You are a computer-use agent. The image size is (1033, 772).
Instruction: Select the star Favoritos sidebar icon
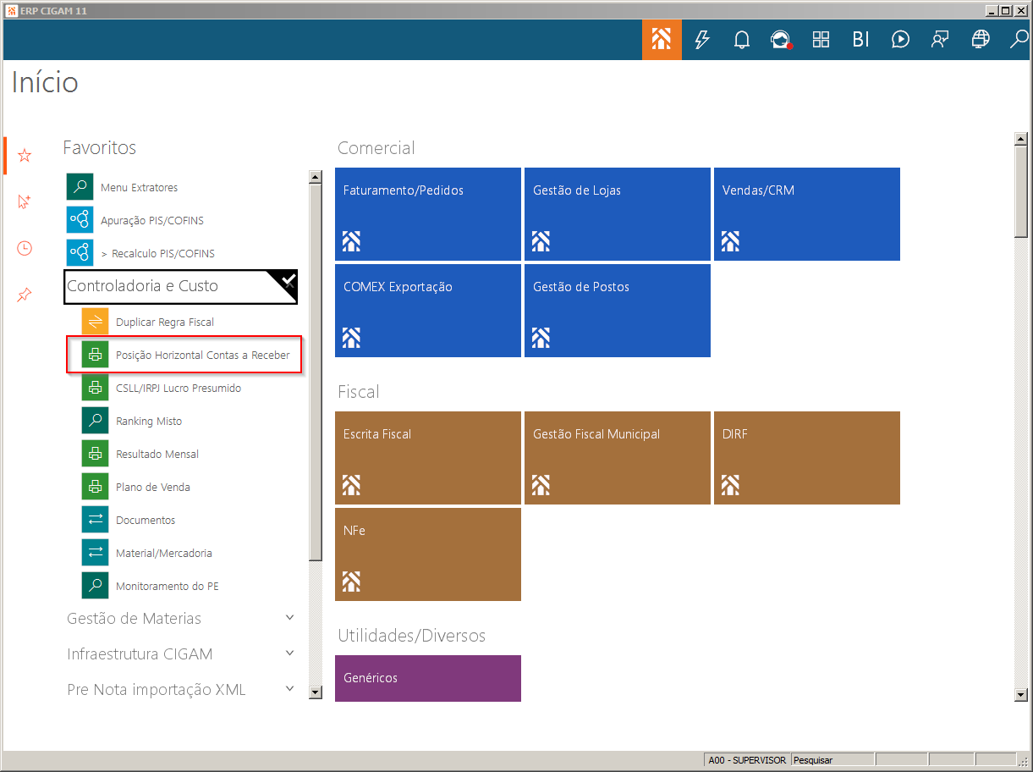coord(25,156)
